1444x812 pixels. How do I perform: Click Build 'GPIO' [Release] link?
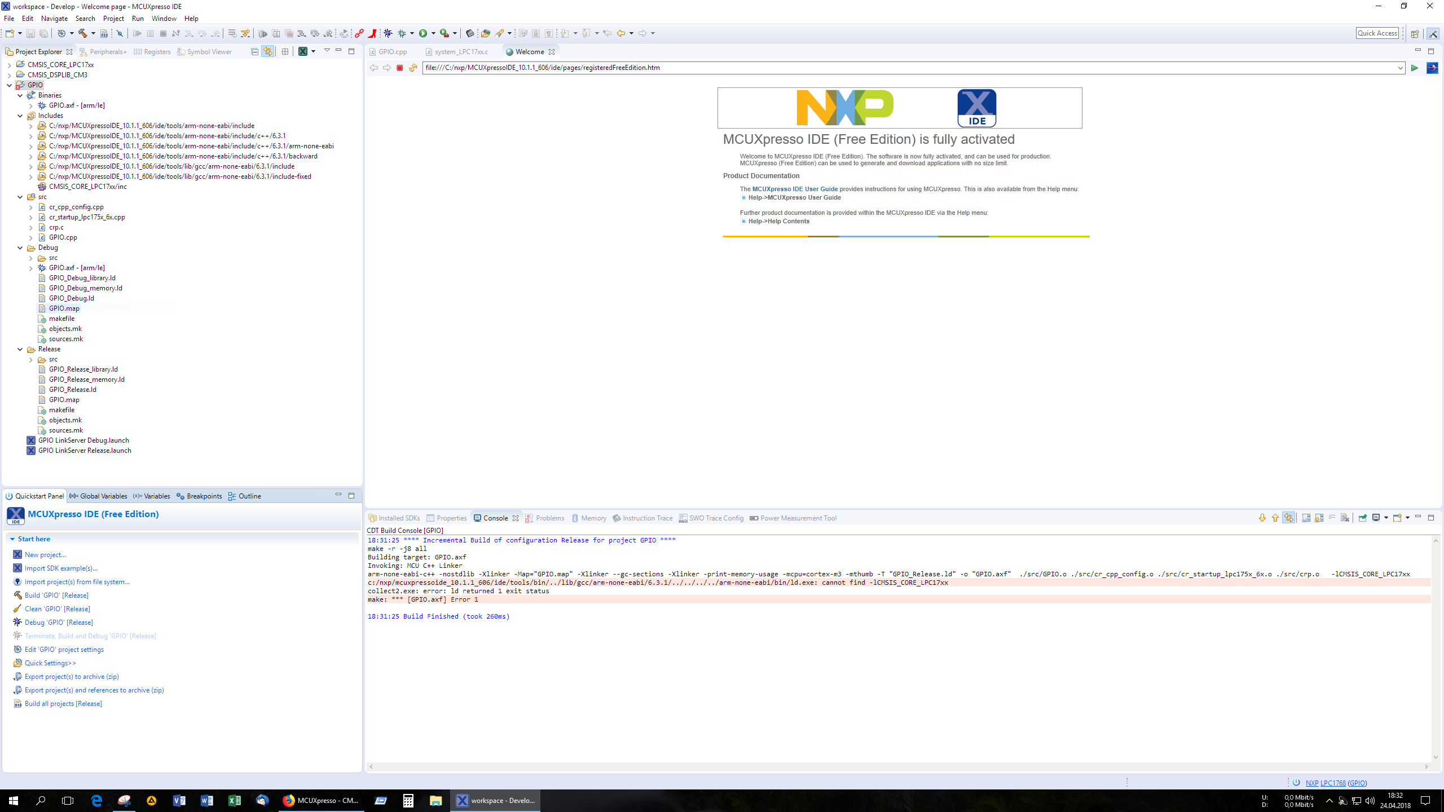pos(56,595)
